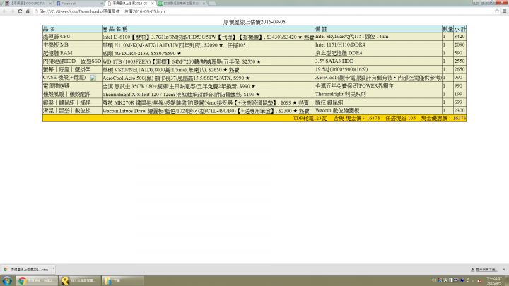Open the downloaded htm file in the download bar
This screenshot has height=286, width=509.
coord(26,270)
